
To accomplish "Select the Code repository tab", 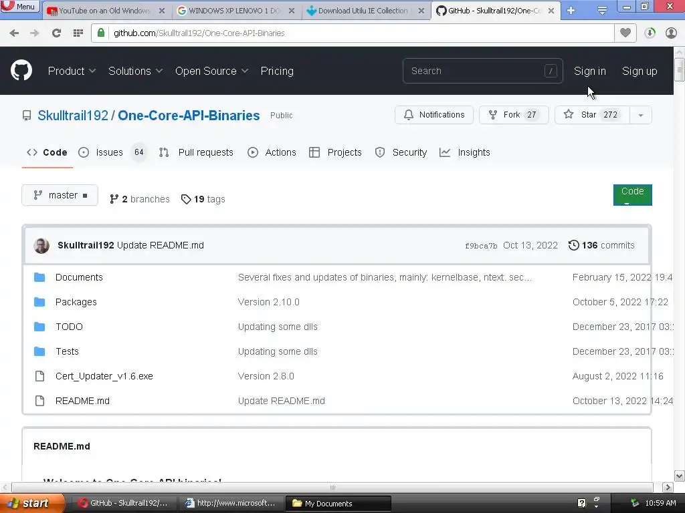I will [47, 152].
